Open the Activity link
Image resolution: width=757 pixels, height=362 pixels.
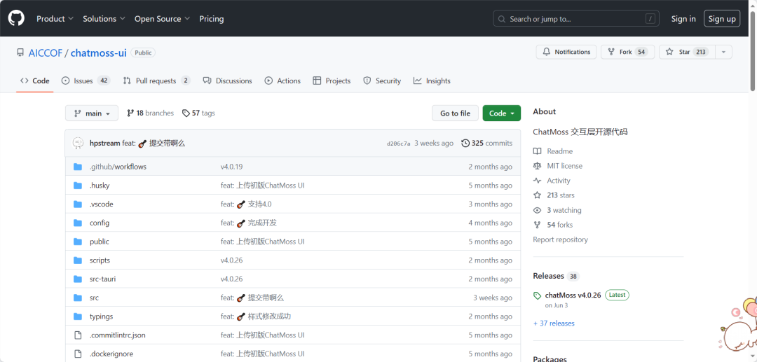pos(552,181)
